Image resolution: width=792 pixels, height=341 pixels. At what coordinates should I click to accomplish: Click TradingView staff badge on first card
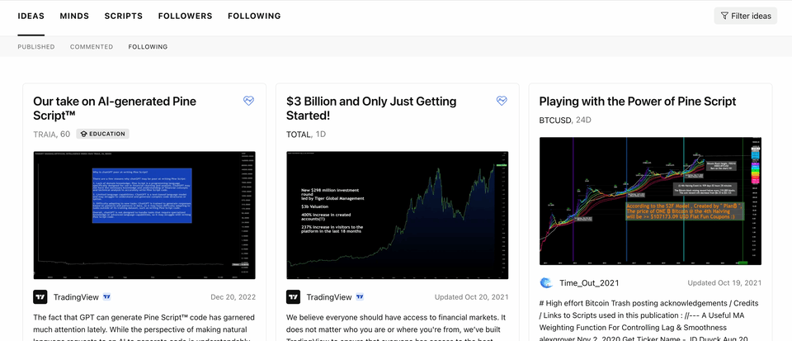coord(107,297)
